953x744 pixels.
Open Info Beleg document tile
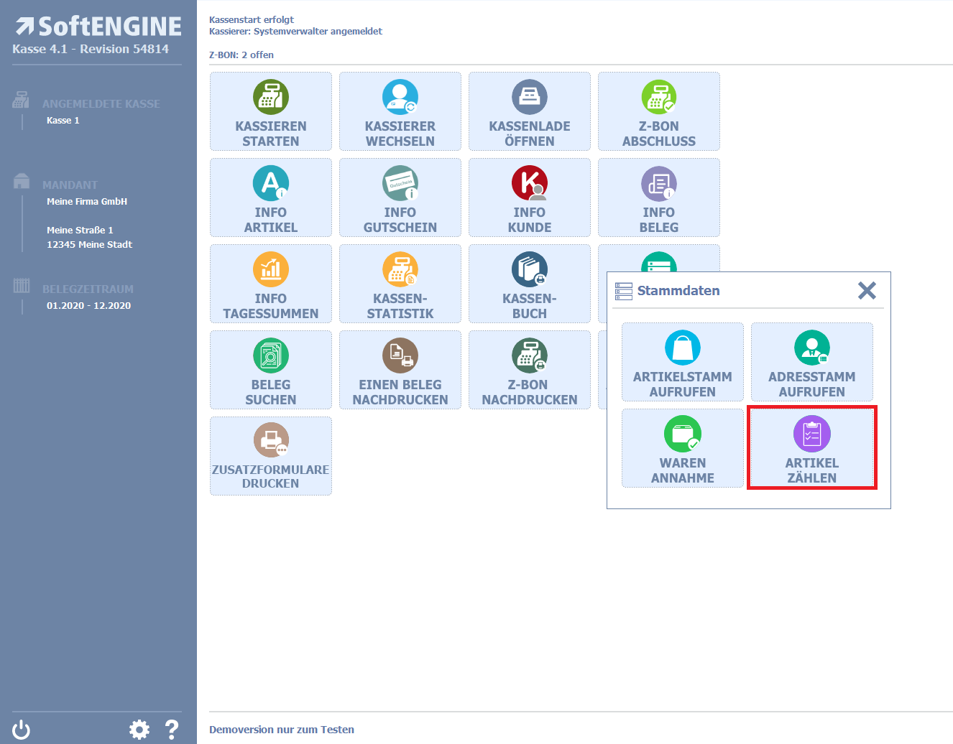point(658,197)
